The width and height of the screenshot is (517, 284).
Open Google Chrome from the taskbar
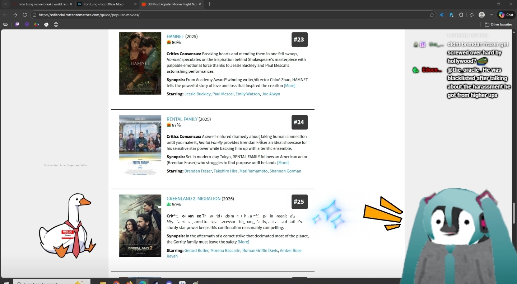[116, 283]
